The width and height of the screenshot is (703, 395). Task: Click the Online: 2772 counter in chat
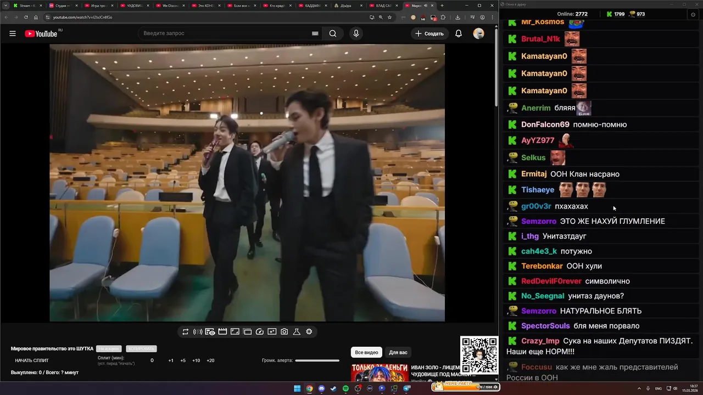click(572, 14)
